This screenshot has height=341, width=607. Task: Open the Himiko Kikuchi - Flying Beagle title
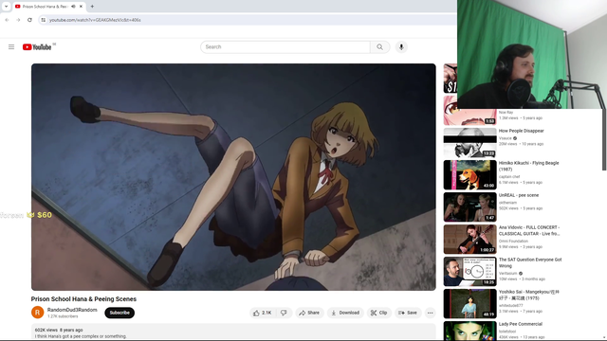[529, 166]
